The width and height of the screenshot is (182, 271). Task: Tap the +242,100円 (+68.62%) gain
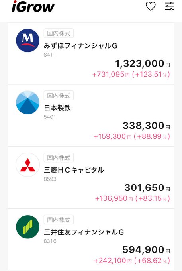point(132,261)
